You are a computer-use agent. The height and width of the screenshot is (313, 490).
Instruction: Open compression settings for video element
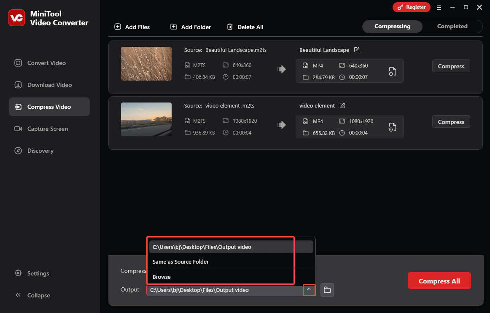[392, 127]
